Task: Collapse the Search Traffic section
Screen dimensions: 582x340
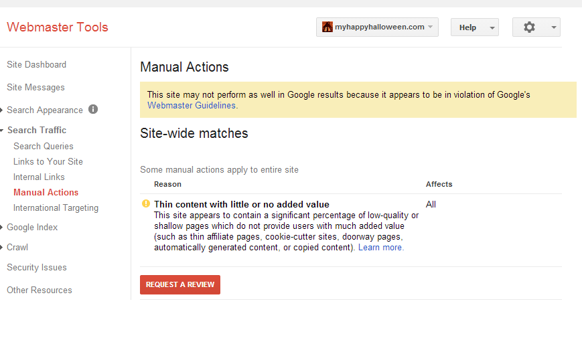Action: tap(1, 131)
